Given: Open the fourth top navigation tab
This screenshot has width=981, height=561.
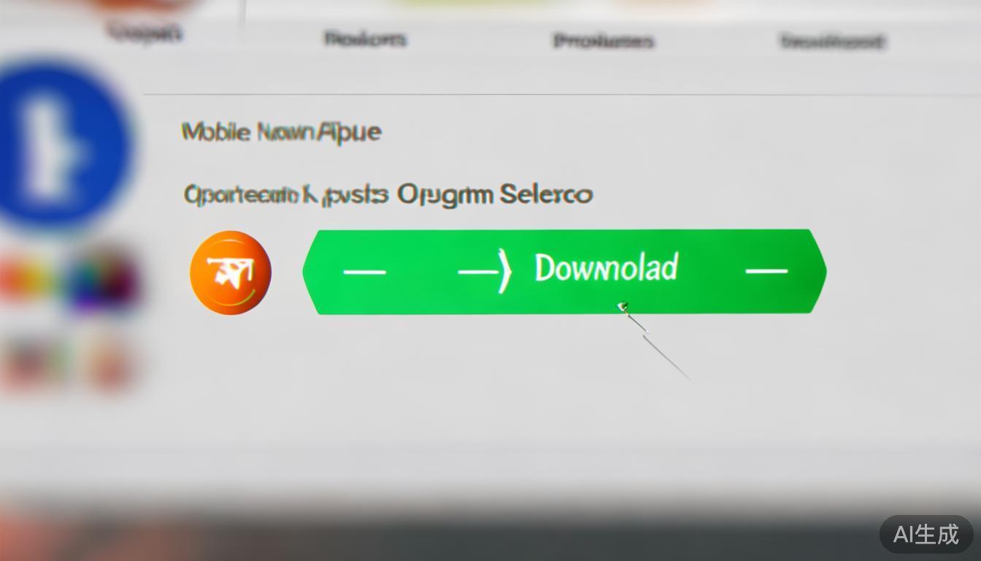Looking at the screenshot, I should coord(833,41).
